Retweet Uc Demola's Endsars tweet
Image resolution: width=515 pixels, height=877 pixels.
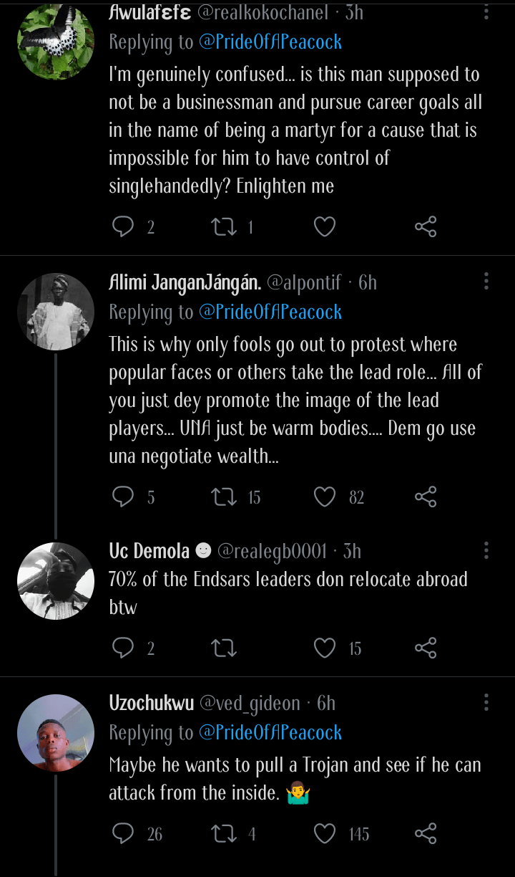224,648
